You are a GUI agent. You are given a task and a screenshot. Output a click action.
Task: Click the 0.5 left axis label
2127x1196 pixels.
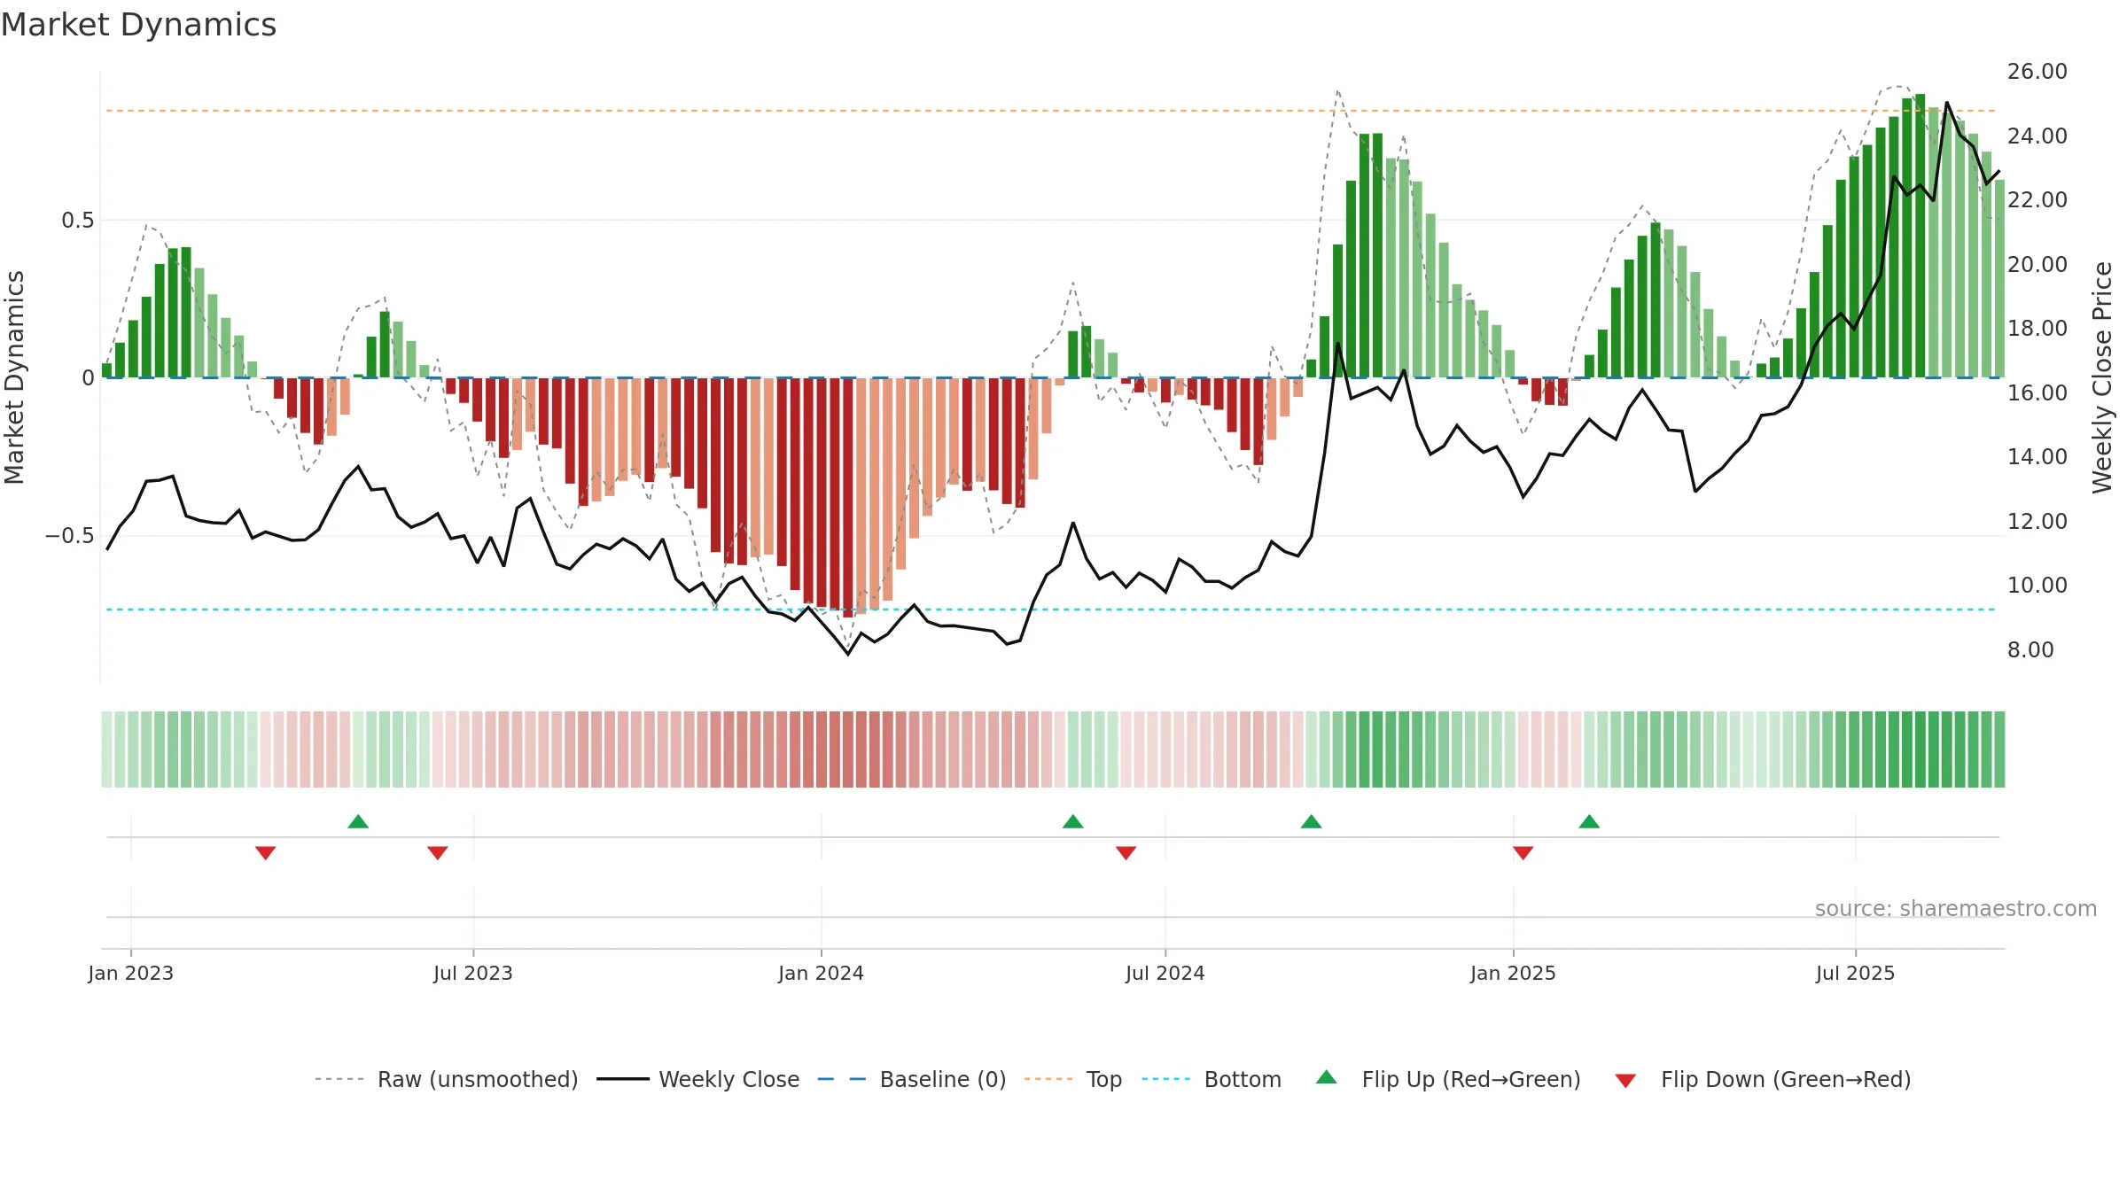pyautogui.click(x=77, y=221)
